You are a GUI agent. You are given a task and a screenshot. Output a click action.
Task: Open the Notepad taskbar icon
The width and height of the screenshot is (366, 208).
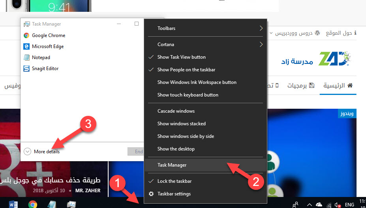(52, 204)
